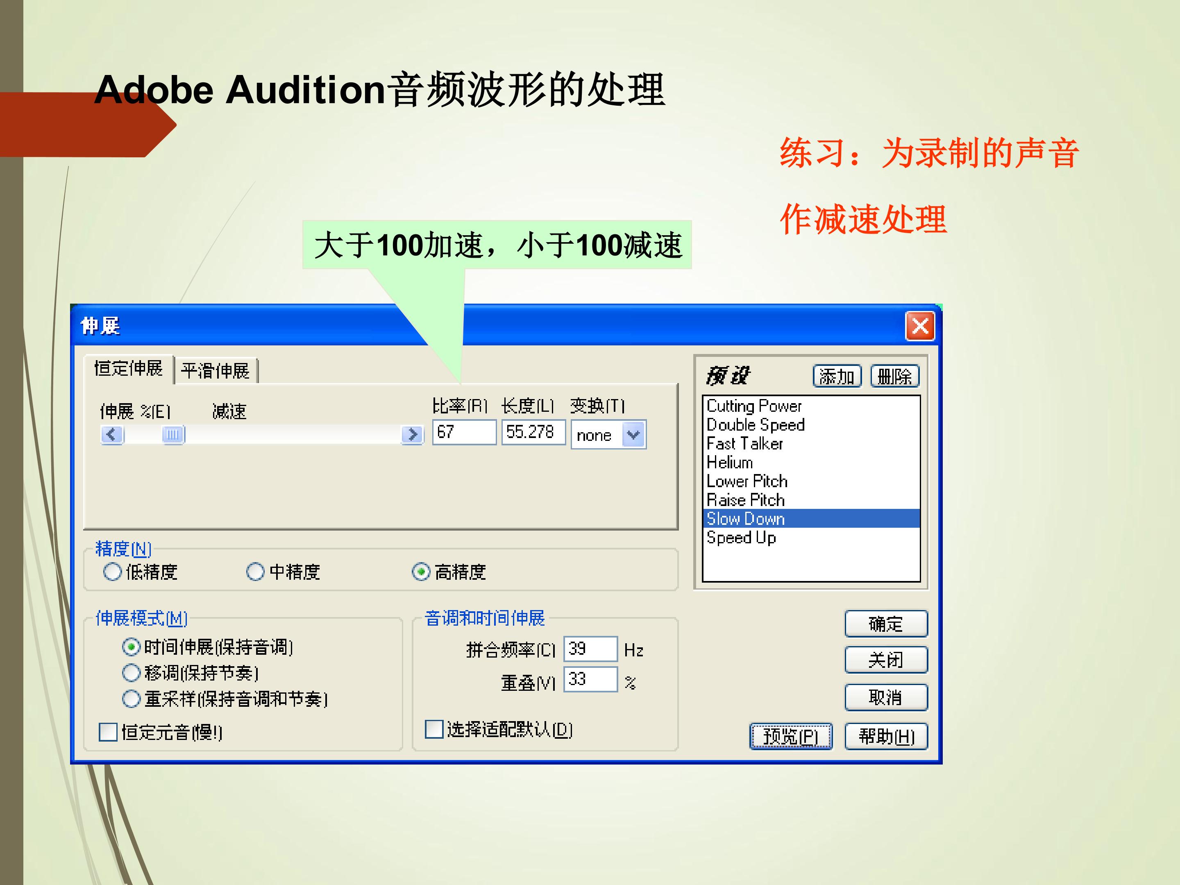
Task: Click the 添加 preset button
Action: (837, 377)
